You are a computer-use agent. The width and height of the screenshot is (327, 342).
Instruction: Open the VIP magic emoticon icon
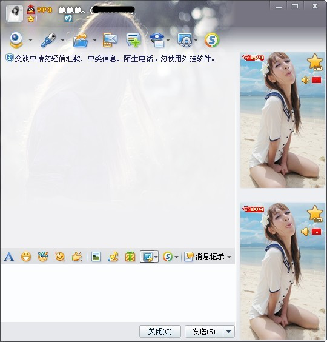[x=43, y=256]
